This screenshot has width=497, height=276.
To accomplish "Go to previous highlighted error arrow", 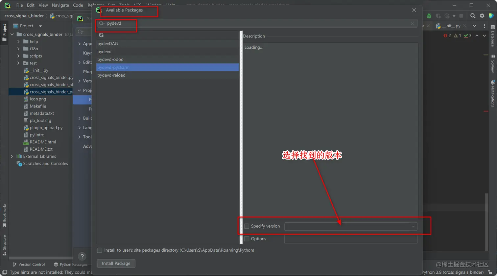I will click(477, 36).
